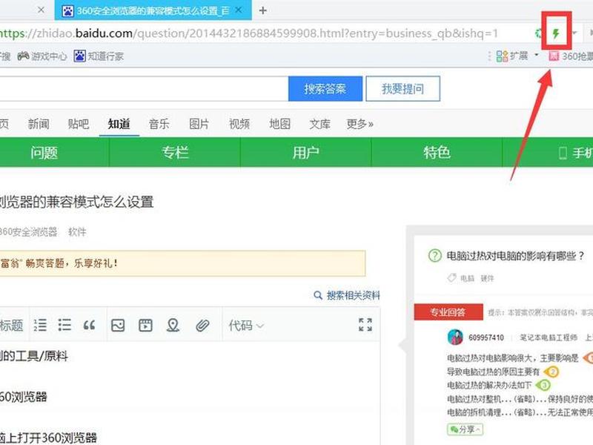Click 电脑过热的解决办法如下 outline line
The height and width of the screenshot is (445, 593).
point(490,385)
